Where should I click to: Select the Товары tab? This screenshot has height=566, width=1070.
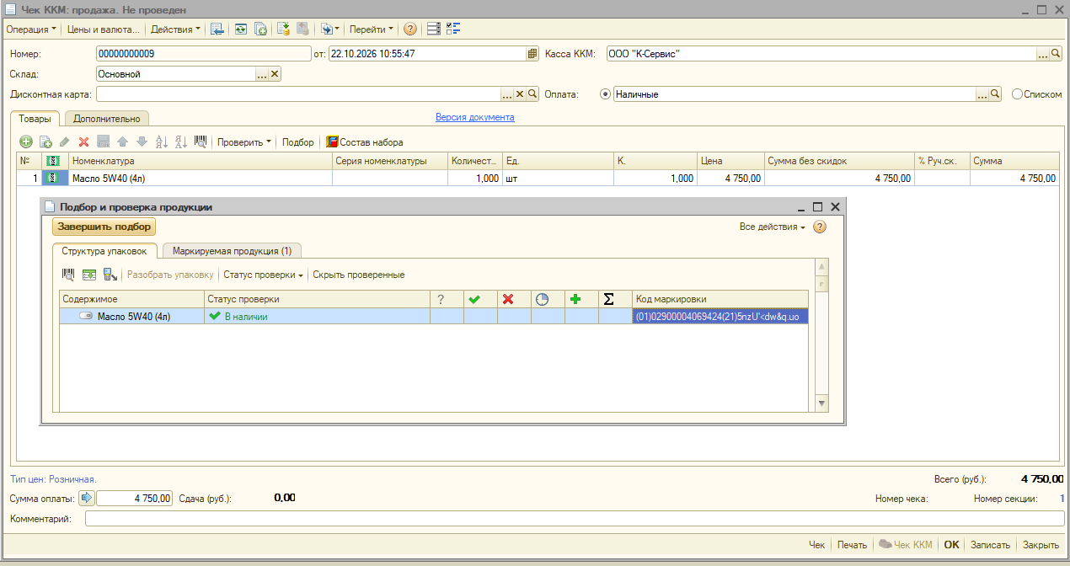35,119
